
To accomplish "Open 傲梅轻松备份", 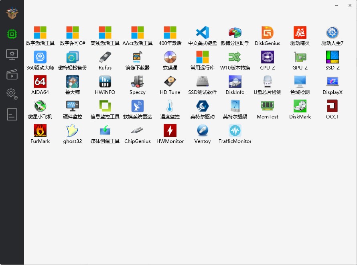I will [x=72, y=61].
